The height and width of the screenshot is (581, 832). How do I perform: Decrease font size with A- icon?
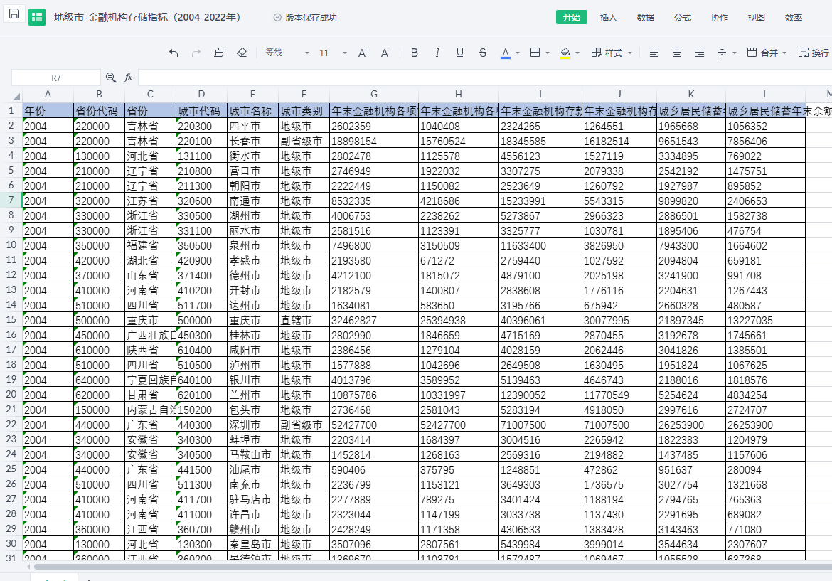point(385,53)
